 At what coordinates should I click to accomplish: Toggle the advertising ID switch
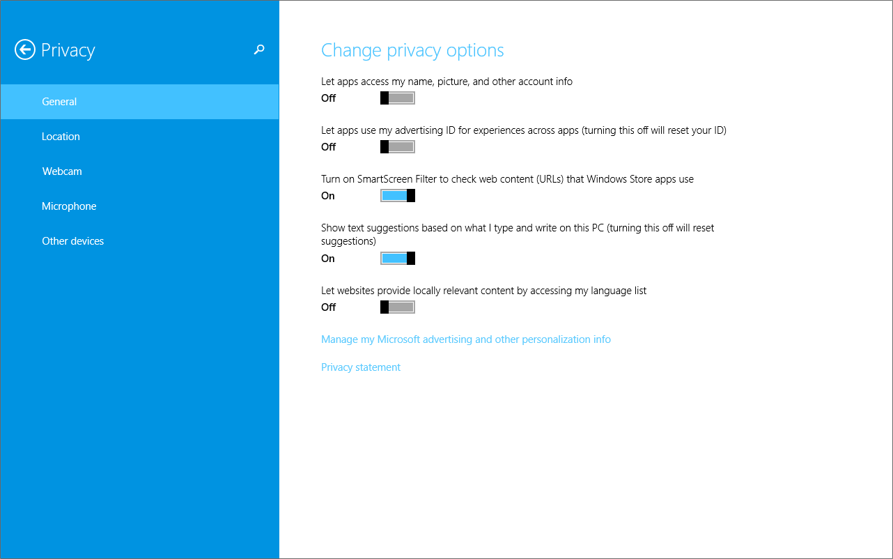point(398,147)
